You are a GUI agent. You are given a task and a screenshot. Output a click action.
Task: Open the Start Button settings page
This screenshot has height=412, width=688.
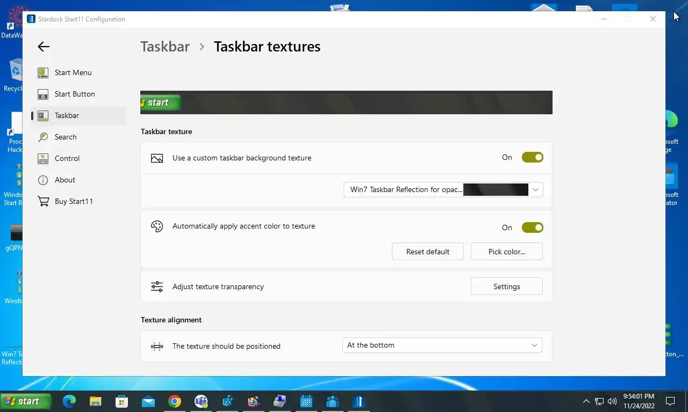click(x=79, y=94)
